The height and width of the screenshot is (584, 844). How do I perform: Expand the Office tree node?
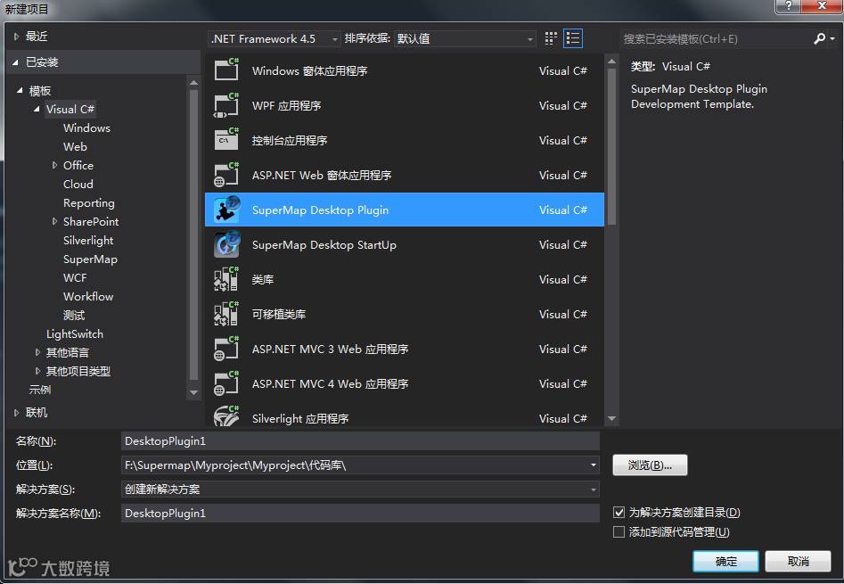(x=54, y=165)
